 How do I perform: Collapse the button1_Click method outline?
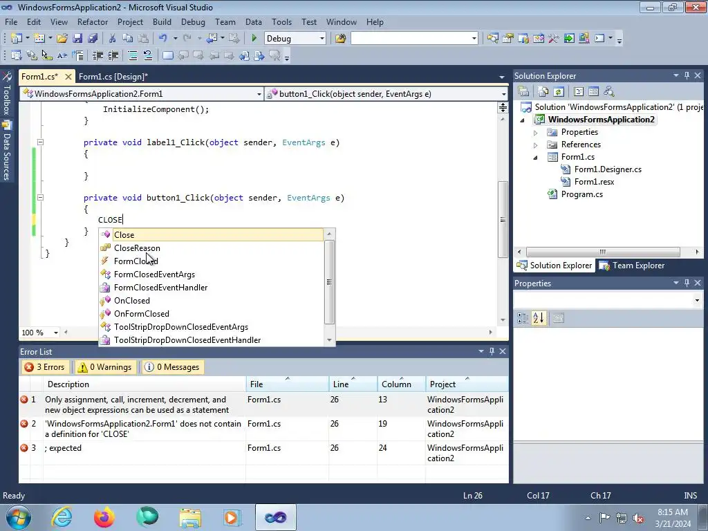[x=40, y=197]
